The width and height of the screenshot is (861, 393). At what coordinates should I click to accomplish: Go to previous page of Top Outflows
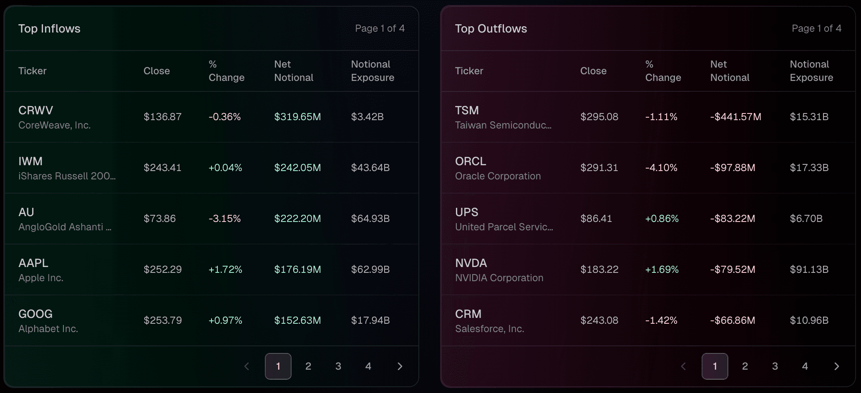[x=683, y=366]
